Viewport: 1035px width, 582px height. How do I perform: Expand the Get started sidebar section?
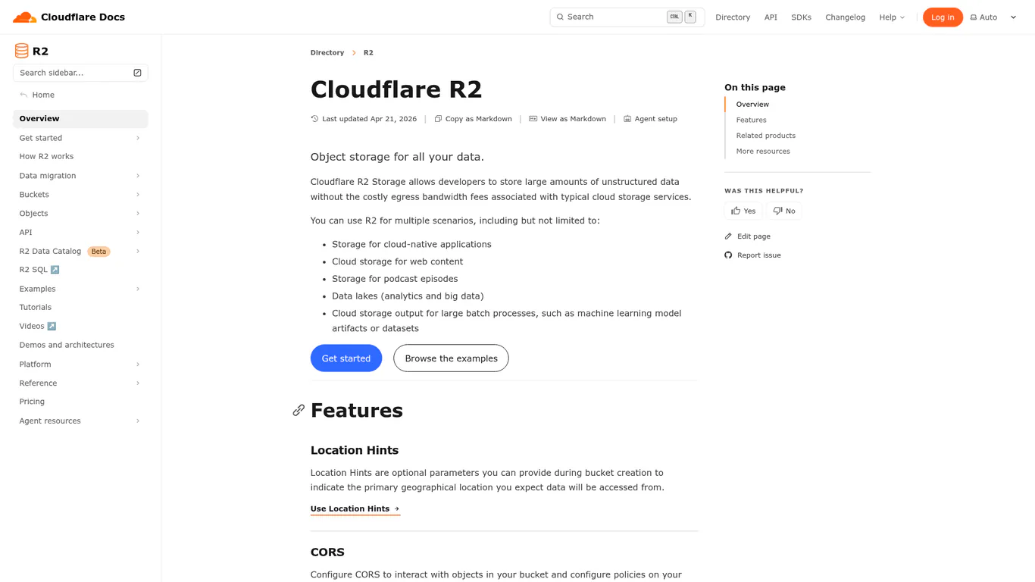(138, 138)
